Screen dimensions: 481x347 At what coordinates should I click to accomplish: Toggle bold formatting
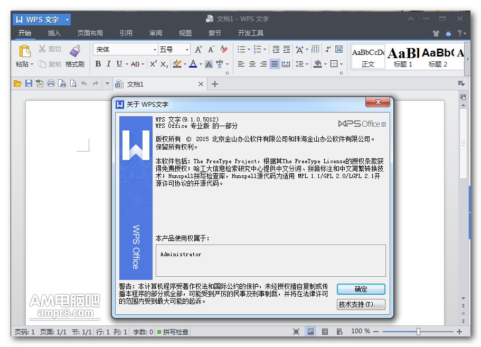point(98,64)
